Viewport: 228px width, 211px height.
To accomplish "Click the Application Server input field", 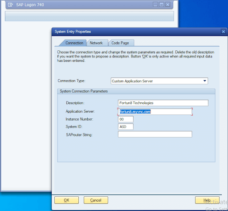I will 155,112.
